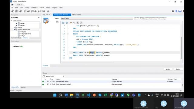Reconnect to DBMS toolbar icon
This screenshot has width=194, height=109.
click(48, 11)
